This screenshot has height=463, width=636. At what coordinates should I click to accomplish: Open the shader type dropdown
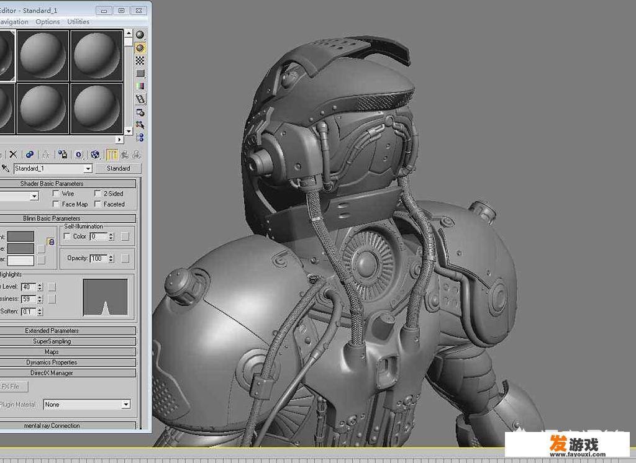pyautogui.click(x=34, y=196)
